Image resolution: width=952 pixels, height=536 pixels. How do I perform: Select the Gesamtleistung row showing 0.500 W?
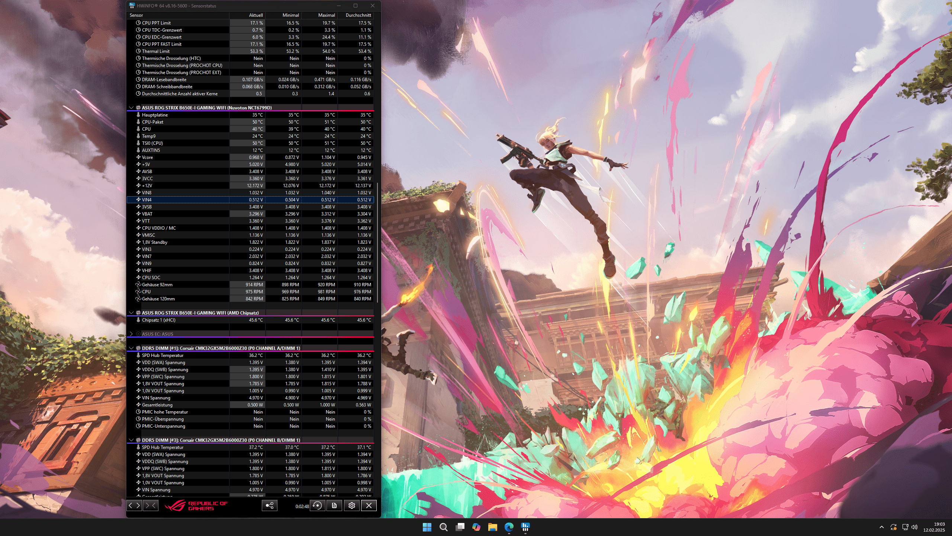[250, 405]
